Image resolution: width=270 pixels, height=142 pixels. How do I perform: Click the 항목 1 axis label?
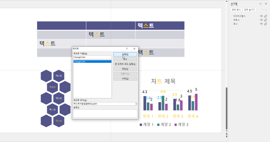148,116
